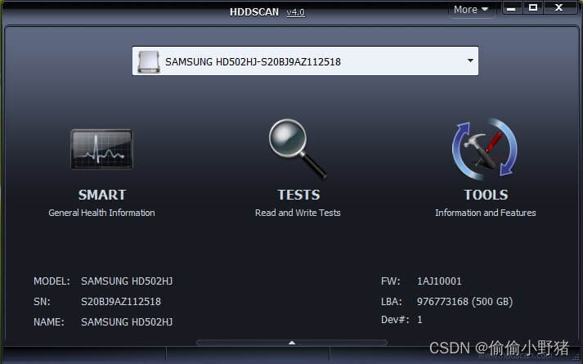The width and height of the screenshot is (583, 364).
Task: Click the v4.0 version link
Action: click(296, 12)
